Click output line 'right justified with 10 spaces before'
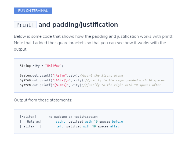 click(x=71, y=122)
